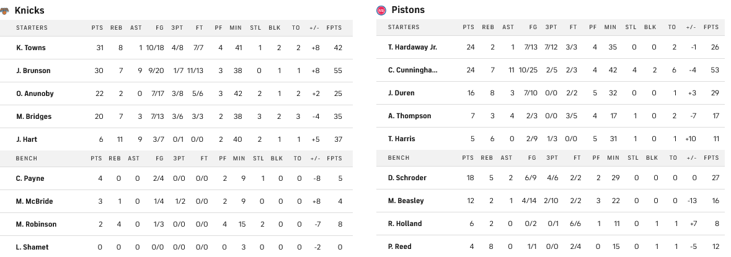The height and width of the screenshot is (257, 731).
Task: Click Pistons starters FPTS column header
Action: pos(711,27)
